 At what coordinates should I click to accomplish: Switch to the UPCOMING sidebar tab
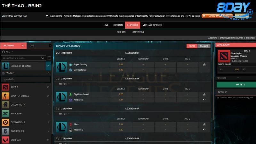pos(13,45)
